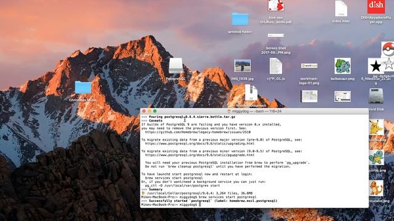394x221 pixels.
Task: Click the line 'pg_ctl -D /usr/local/var/postgres start'
Action: [182, 185]
